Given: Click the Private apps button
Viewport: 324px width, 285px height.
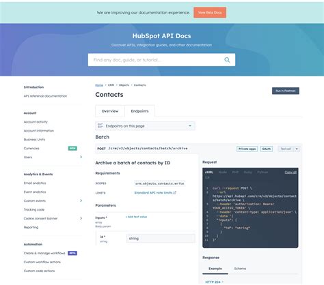Looking at the screenshot, I should coord(247,149).
